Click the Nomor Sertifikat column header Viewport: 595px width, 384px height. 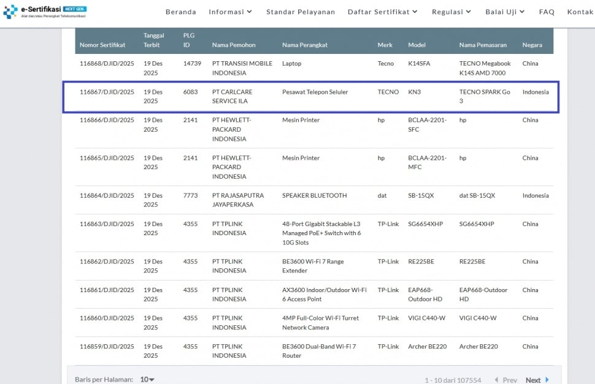coord(102,45)
